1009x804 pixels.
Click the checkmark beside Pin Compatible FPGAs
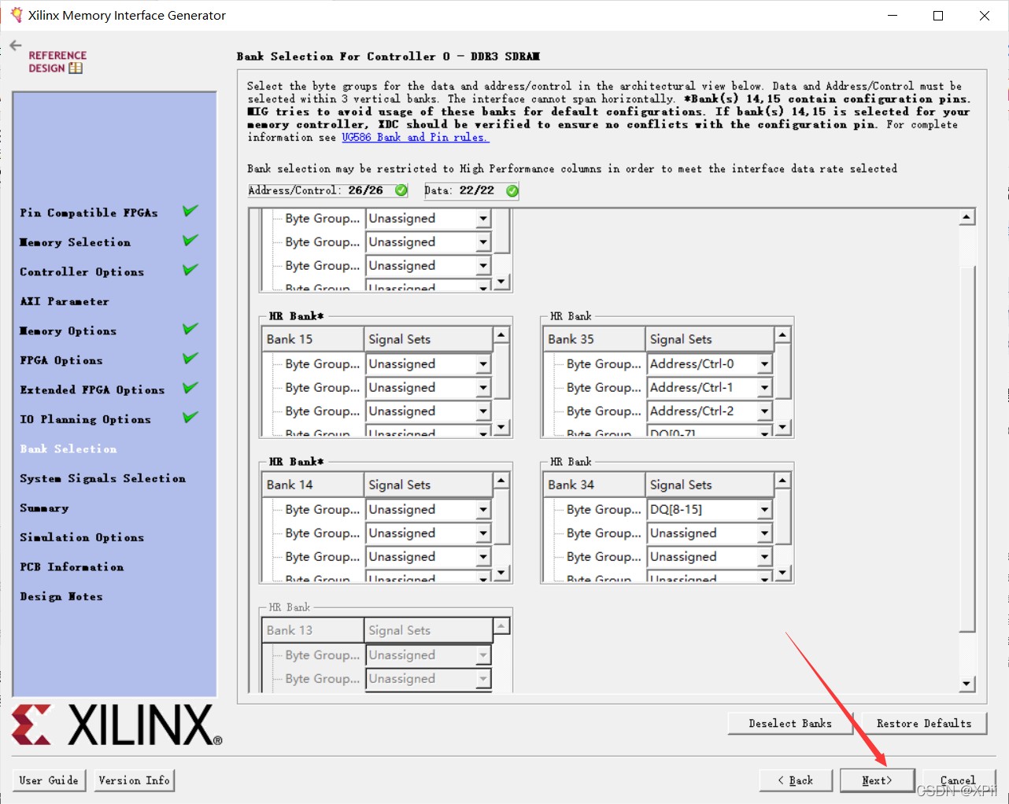(x=190, y=211)
